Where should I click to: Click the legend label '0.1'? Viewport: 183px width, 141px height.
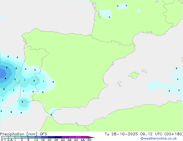click(x=3, y=140)
